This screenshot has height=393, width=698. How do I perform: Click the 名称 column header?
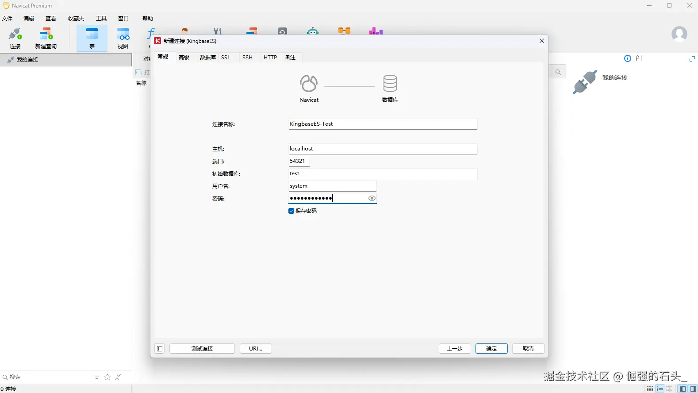point(141,83)
